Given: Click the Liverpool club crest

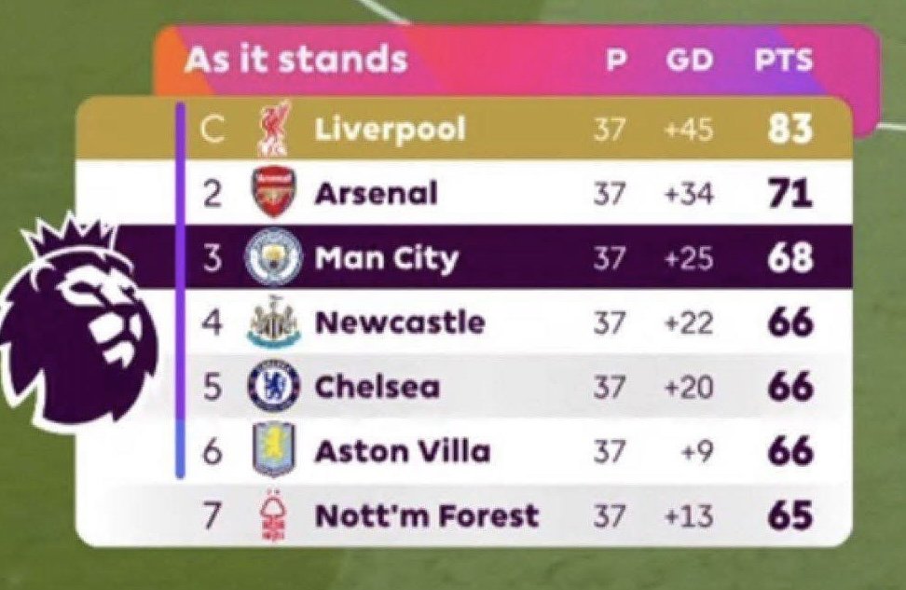Looking at the screenshot, I should pos(274,129).
